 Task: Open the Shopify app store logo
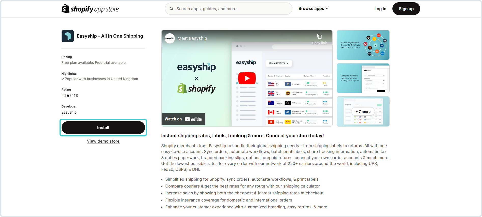click(x=90, y=9)
